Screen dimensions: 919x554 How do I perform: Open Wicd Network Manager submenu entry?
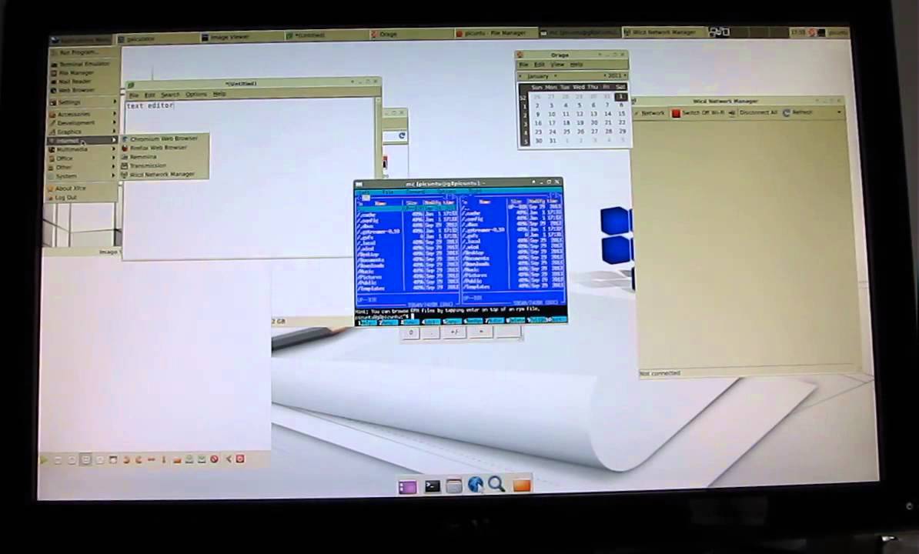click(x=164, y=174)
